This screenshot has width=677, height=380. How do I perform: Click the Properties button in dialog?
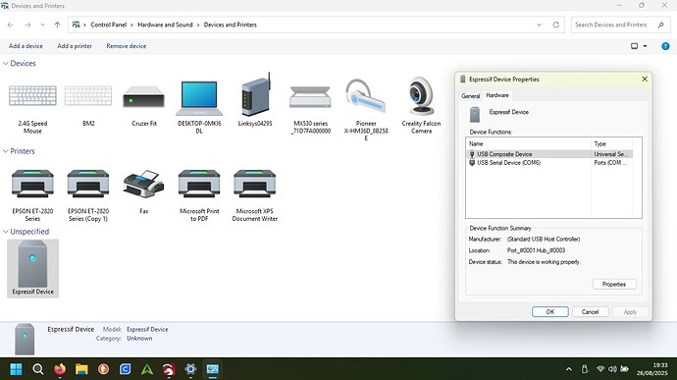[614, 285]
